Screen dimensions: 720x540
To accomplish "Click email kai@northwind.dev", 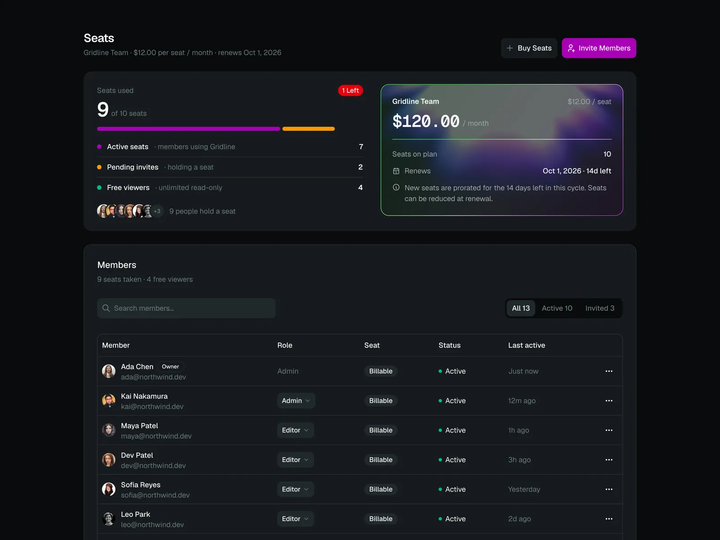I will [x=152, y=407].
